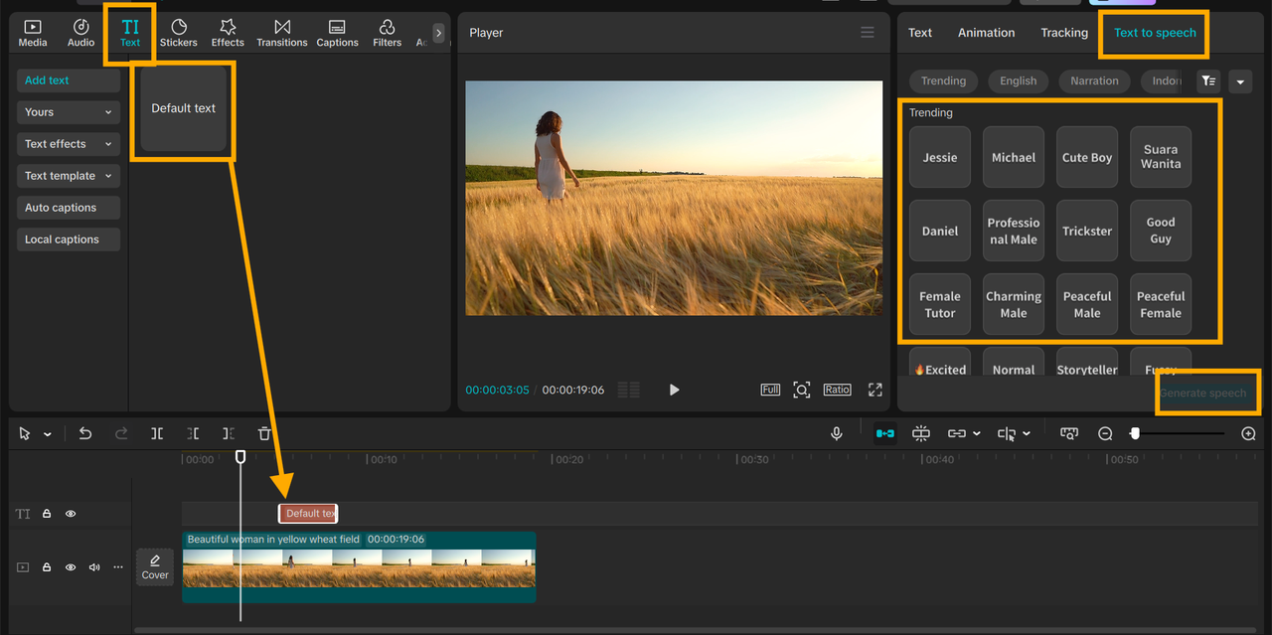Open the Effects panel
Image resolution: width=1272 pixels, height=635 pixels.
coord(228,33)
